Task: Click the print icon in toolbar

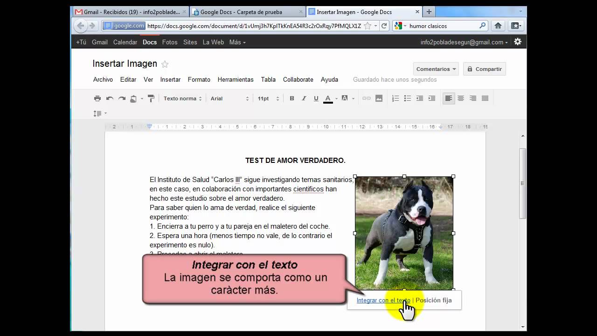Action: click(97, 98)
